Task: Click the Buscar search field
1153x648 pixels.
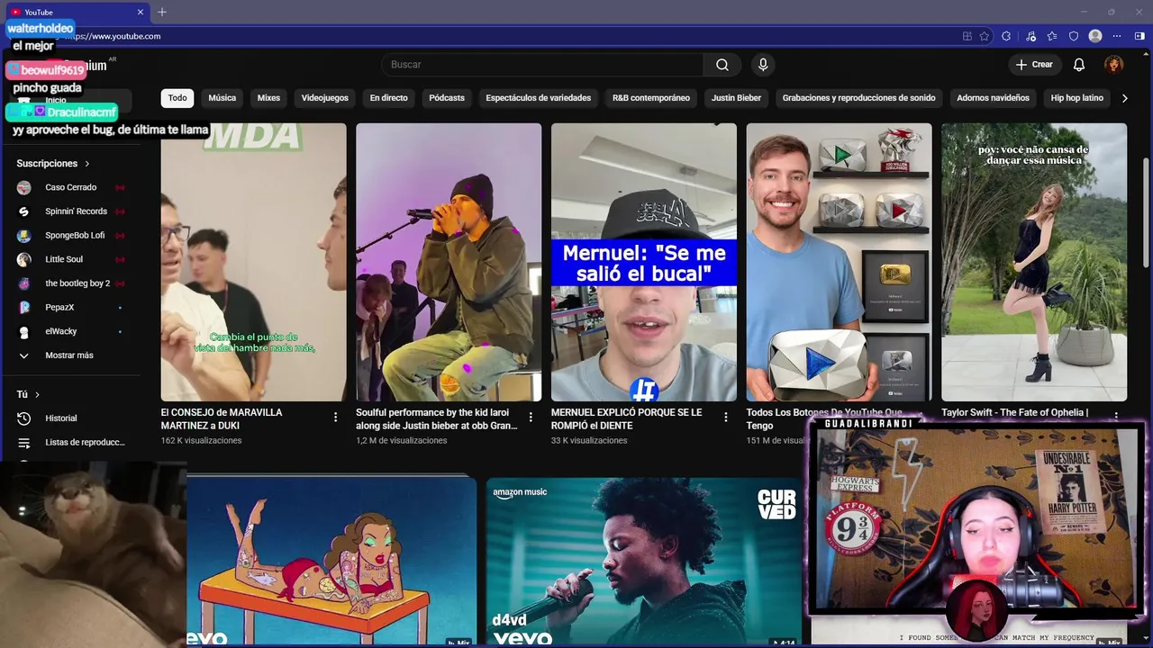Action: tap(542, 65)
